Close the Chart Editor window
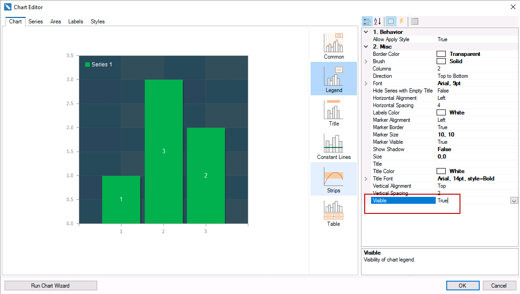 (513, 7)
